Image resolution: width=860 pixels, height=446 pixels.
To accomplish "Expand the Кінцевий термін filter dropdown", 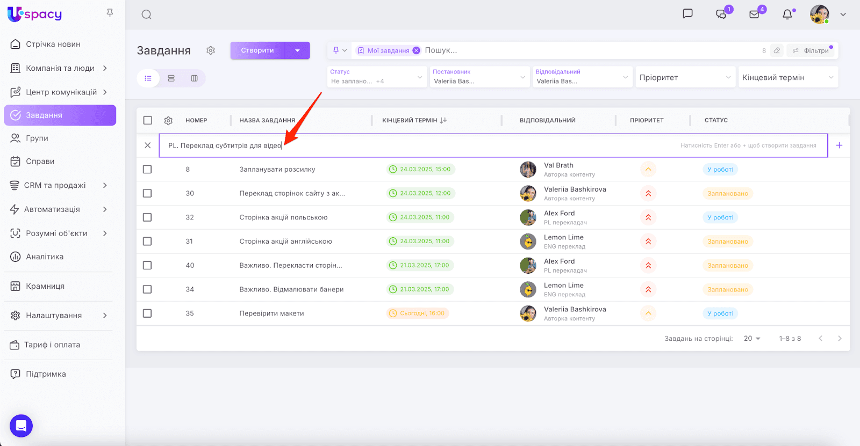I will click(787, 77).
